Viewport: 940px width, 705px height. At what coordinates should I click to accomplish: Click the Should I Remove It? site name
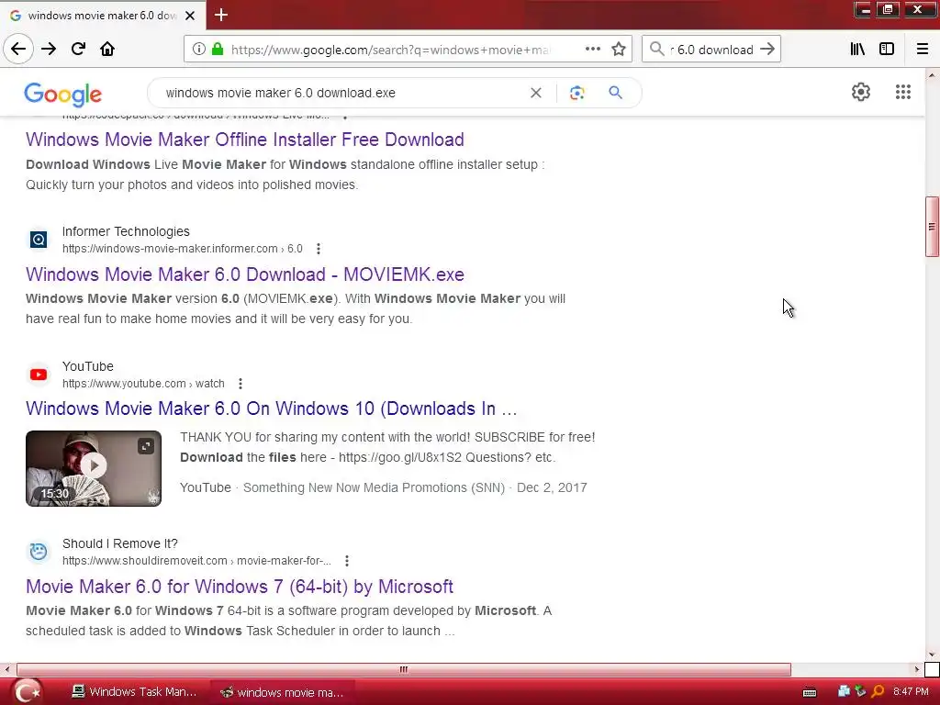coord(120,543)
